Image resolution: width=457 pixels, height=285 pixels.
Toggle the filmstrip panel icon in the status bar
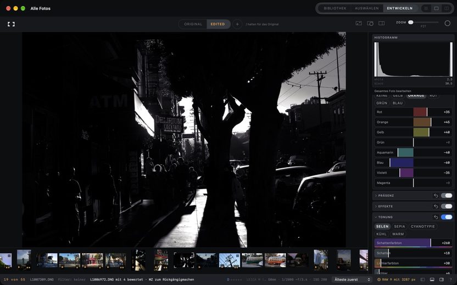pyautogui.click(x=432, y=280)
